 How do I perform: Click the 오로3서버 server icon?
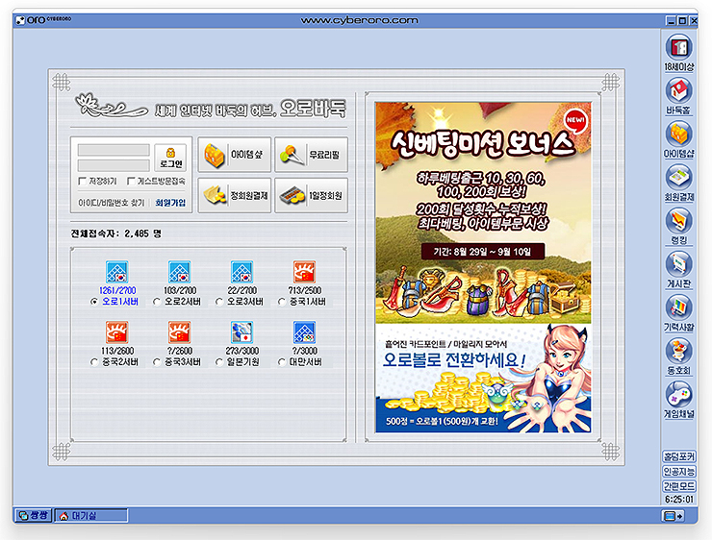tap(242, 272)
